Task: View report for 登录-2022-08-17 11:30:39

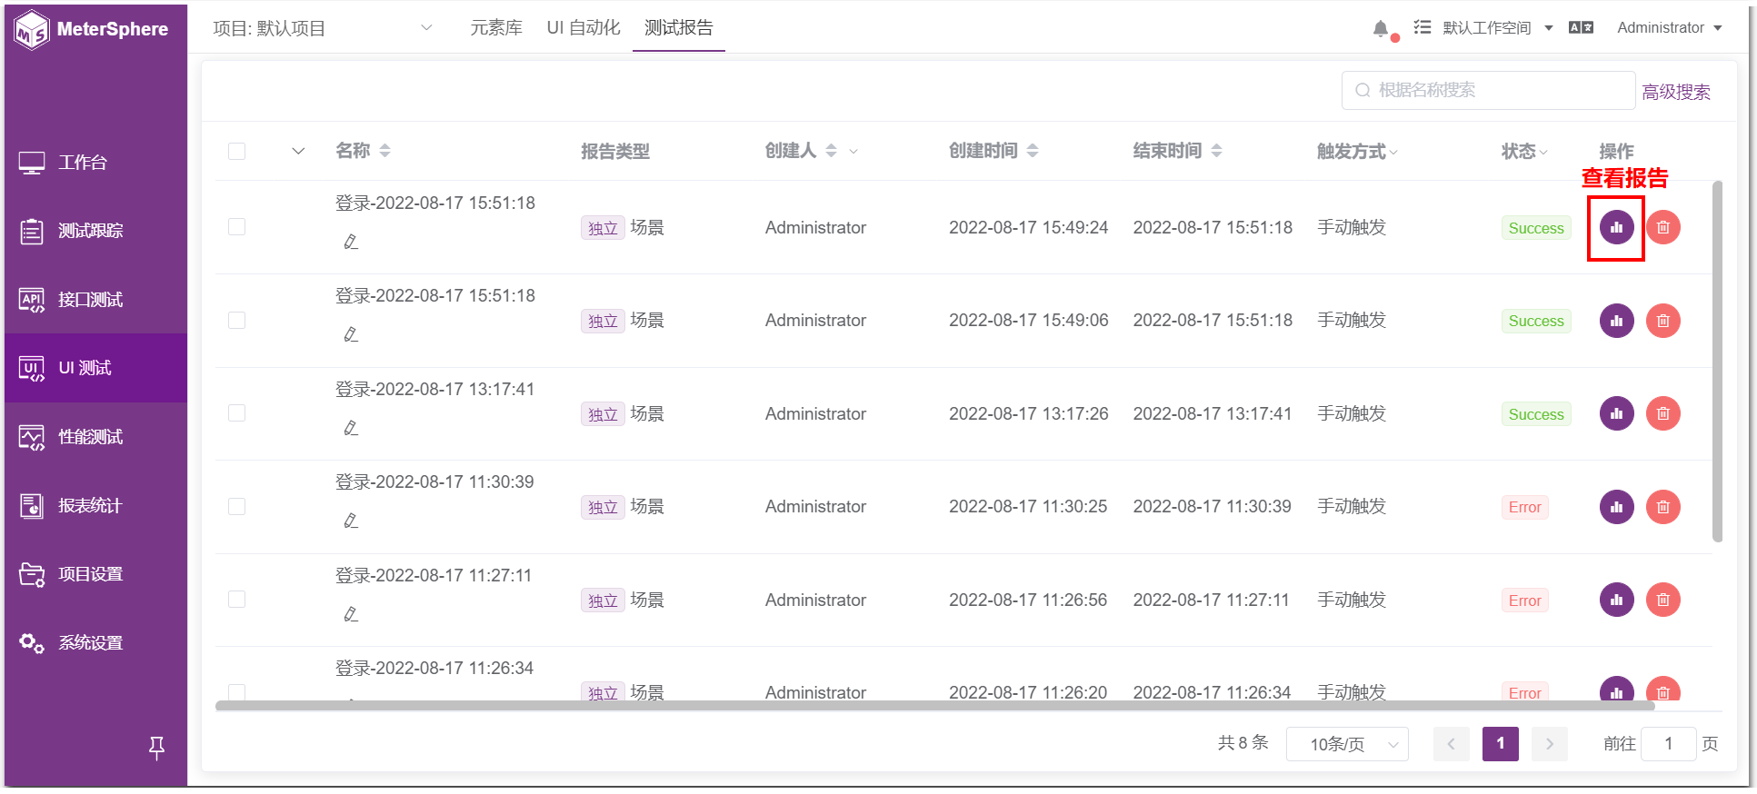Action: [1616, 507]
